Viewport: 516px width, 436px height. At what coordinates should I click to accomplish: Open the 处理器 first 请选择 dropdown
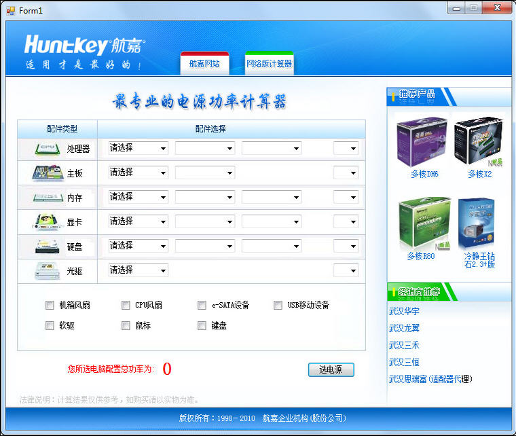pos(139,148)
